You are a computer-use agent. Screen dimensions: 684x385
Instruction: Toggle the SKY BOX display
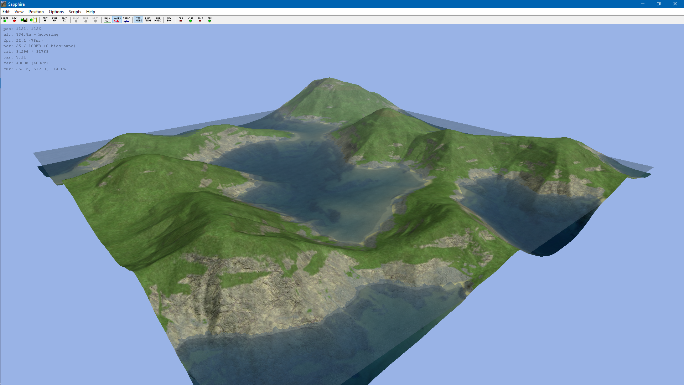[169, 20]
